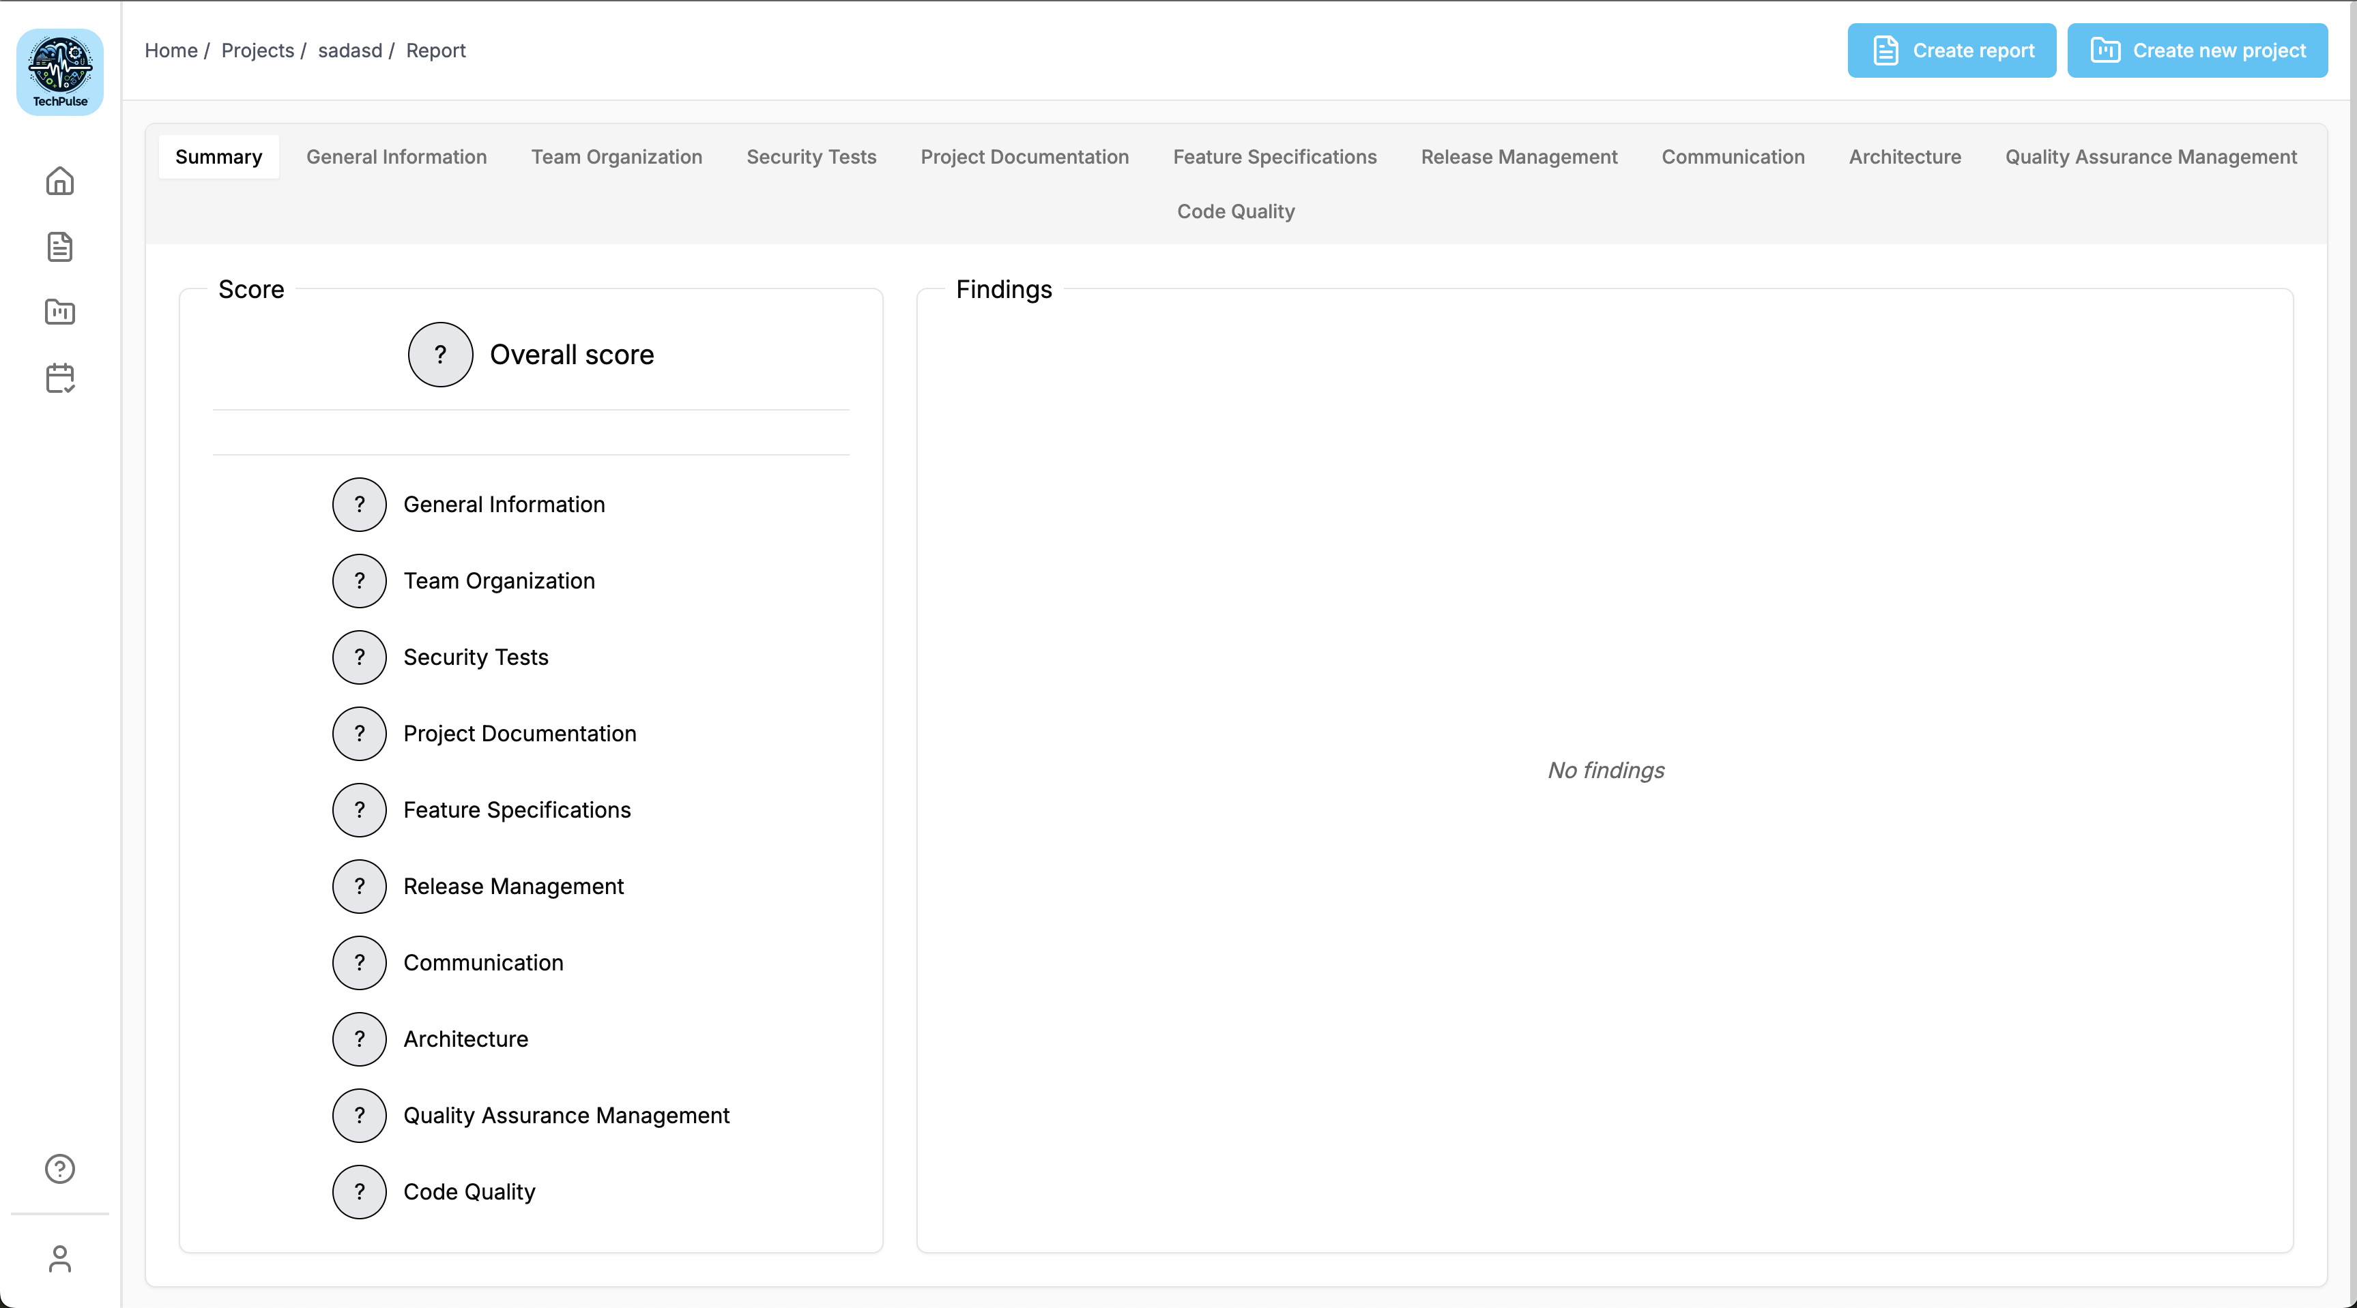
Task: Click the Security Tests score badge
Action: [x=360, y=657]
